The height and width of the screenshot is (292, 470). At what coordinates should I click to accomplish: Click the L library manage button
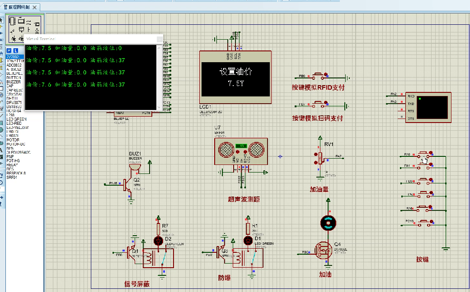pos(15,50)
